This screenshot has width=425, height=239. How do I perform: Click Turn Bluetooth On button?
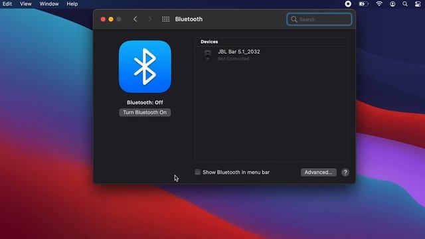[x=145, y=112]
